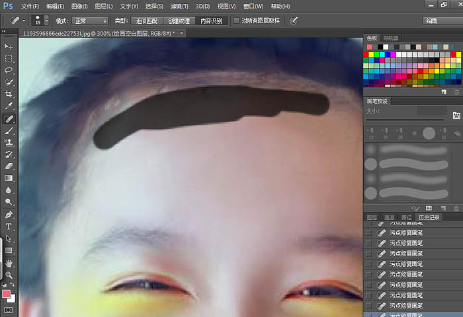Select the Path Selection arrow tool
Image resolution: width=463 pixels, height=317 pixels.
9,238
